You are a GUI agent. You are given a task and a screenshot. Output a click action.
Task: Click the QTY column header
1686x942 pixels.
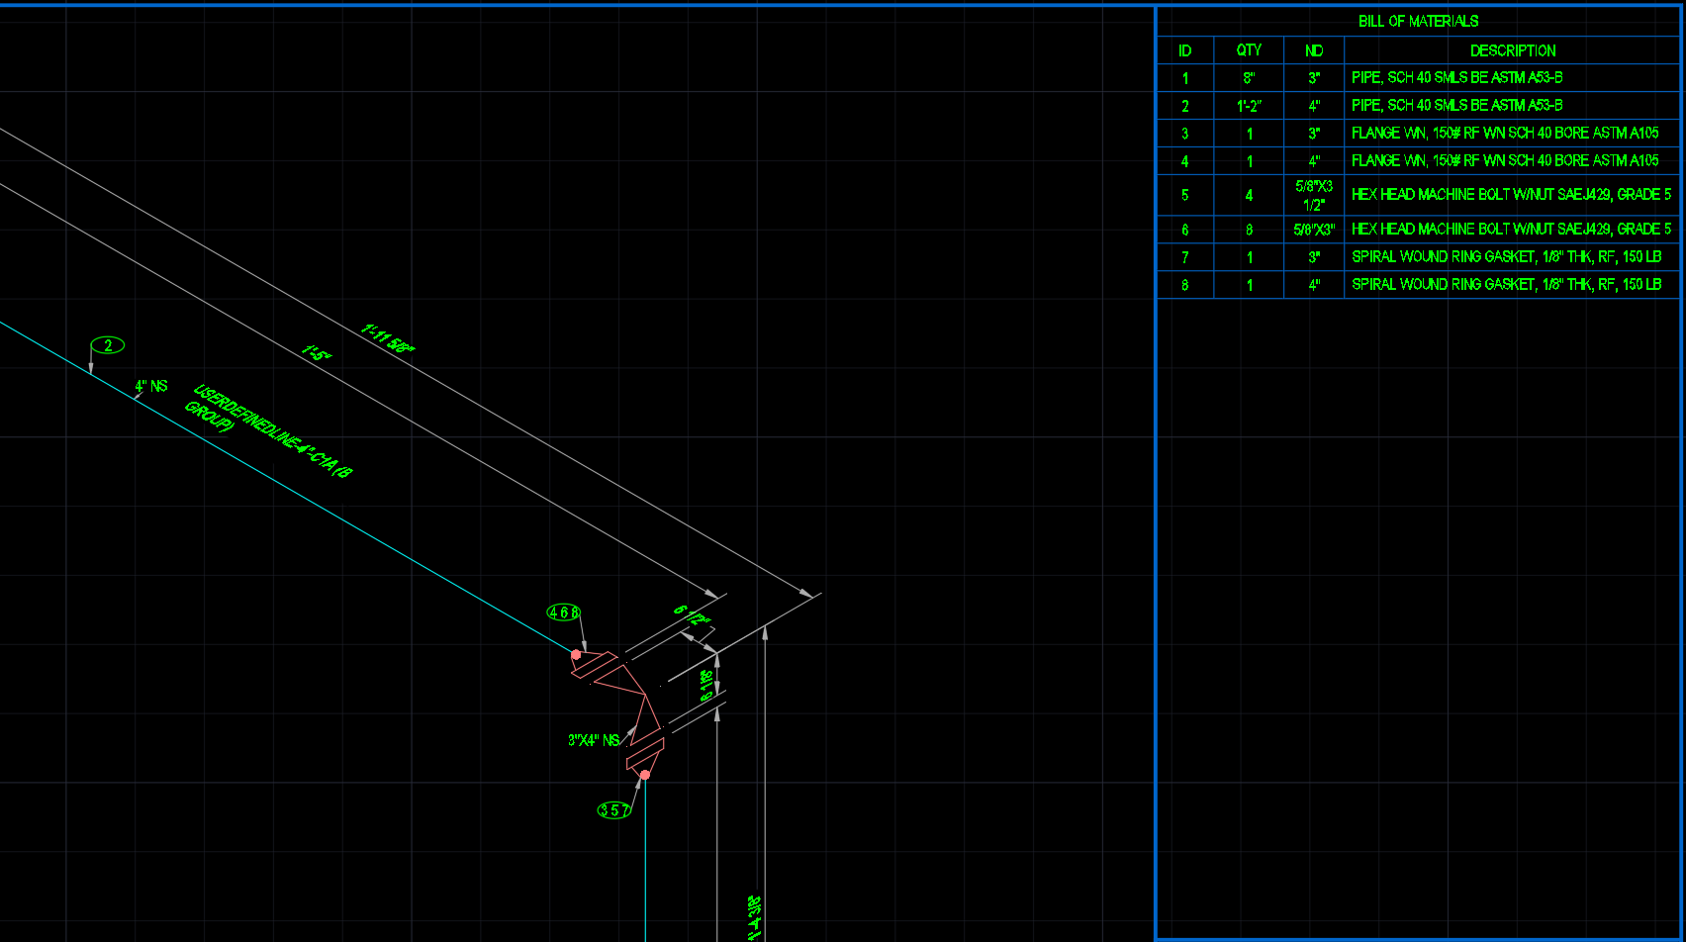coord(1248,50)
